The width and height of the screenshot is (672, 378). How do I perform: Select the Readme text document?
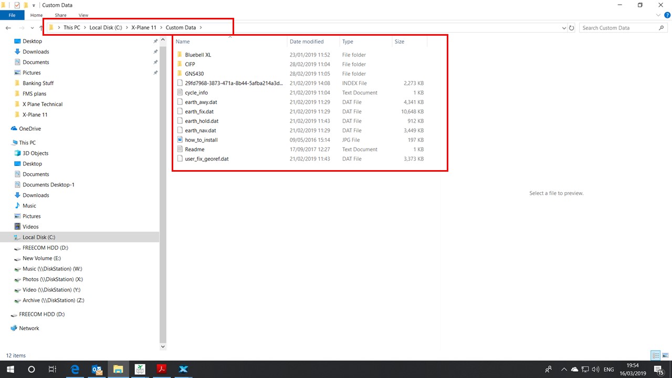tap(194, 149)
